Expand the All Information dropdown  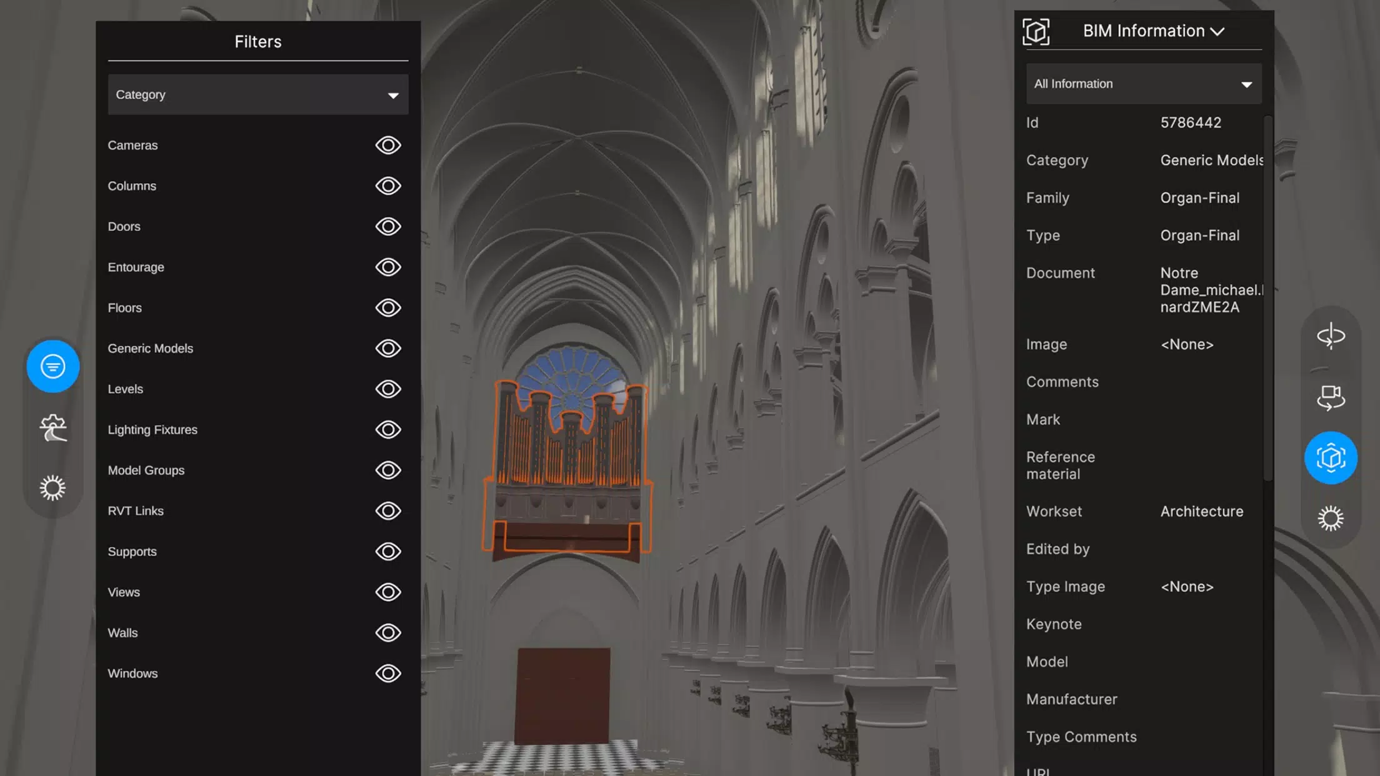click(x=1144, y=84)
